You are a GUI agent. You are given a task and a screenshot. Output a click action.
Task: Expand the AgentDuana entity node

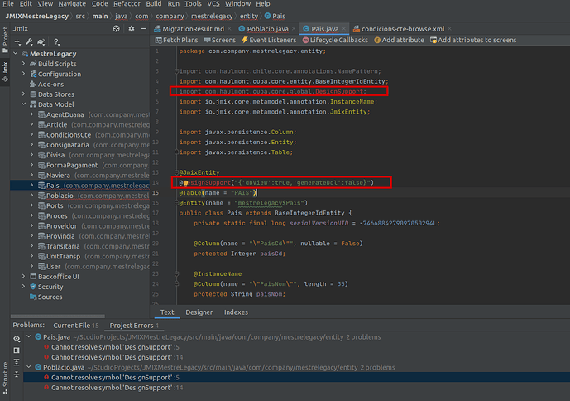[31, 114]
